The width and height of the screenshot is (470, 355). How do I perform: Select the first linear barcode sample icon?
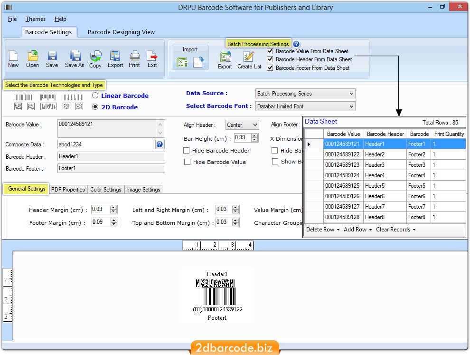pyautogui.click(x=23, y=97)
